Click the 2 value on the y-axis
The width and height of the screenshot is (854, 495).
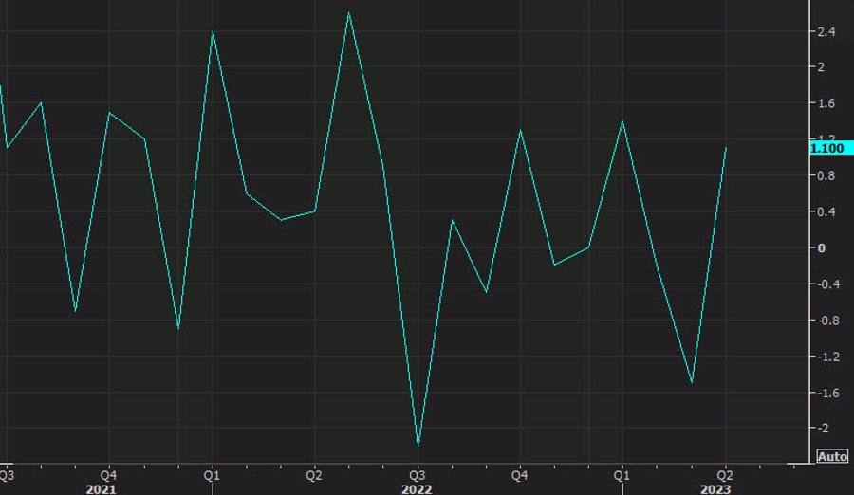pyautogui.click(x=822, y=67)
